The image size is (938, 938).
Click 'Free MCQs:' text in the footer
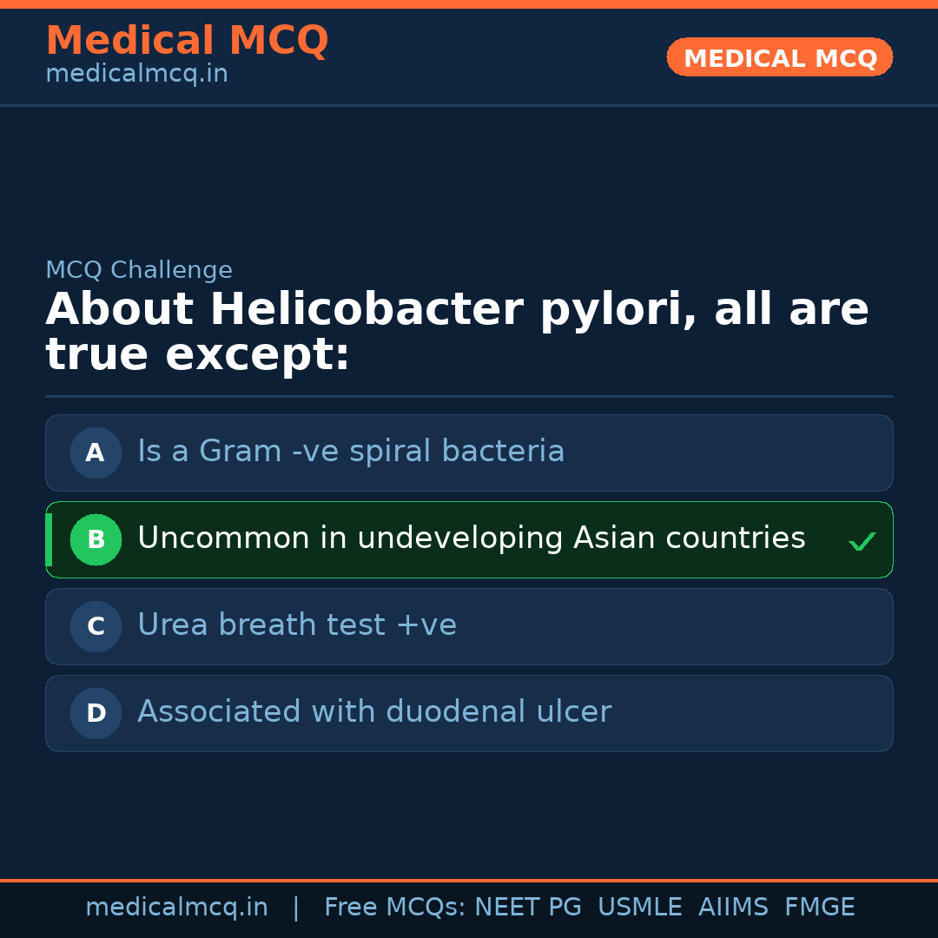click(x=395, y=908)
